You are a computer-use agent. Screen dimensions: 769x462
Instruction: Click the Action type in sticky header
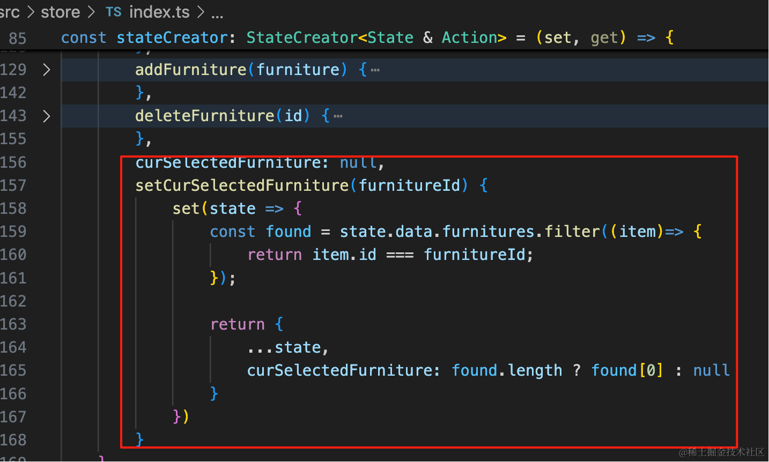[x=470, y=38]
